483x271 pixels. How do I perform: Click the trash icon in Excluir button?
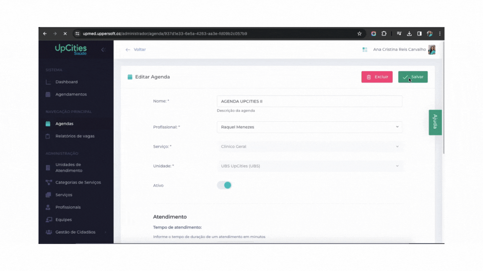click(369, 77)
